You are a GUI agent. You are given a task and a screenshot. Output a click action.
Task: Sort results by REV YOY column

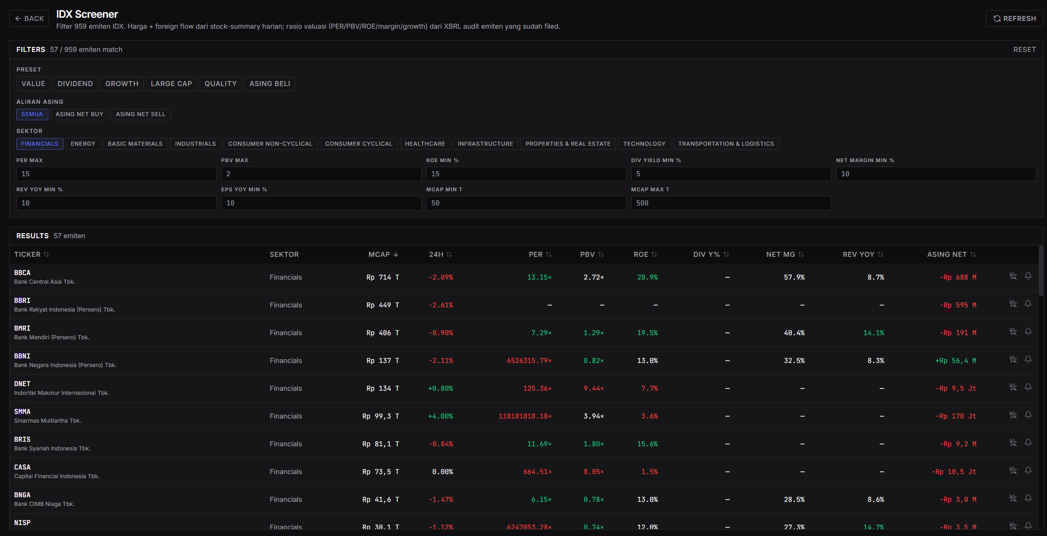pos(863,255)
